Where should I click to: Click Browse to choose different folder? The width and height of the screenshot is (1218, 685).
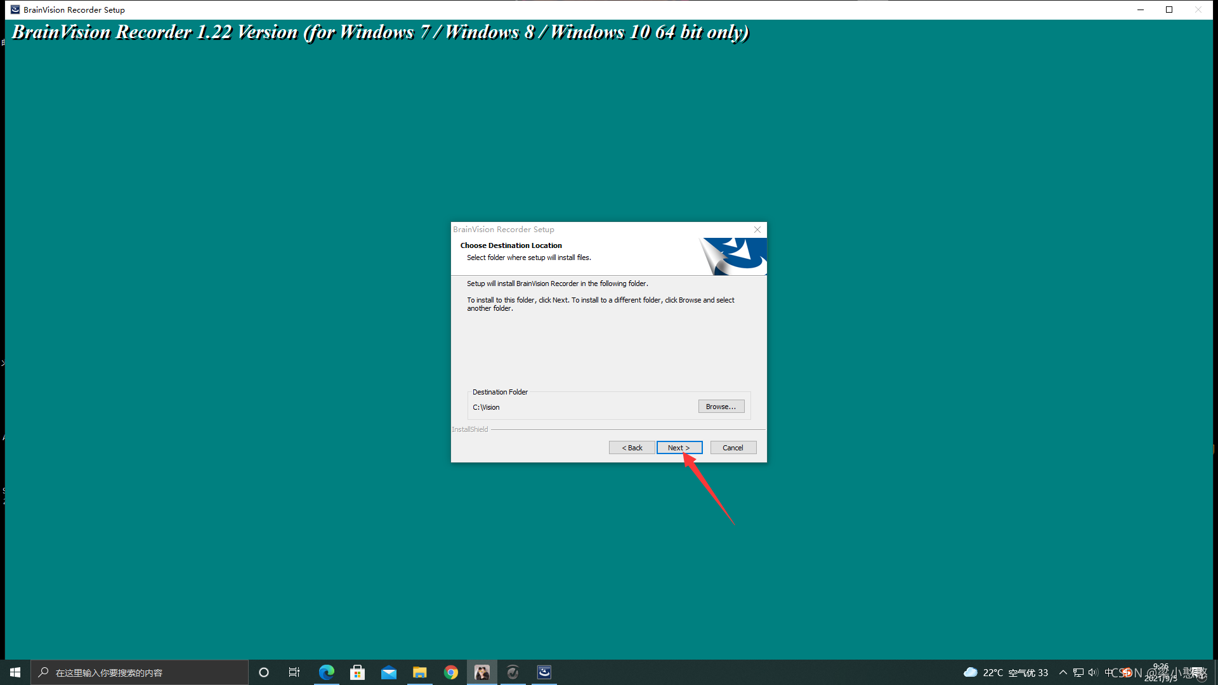tap(720, 406)
